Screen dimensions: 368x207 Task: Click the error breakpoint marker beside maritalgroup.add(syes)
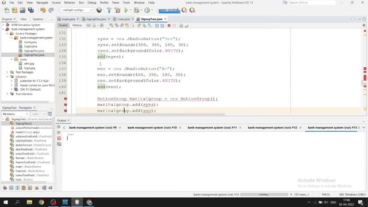66,105
